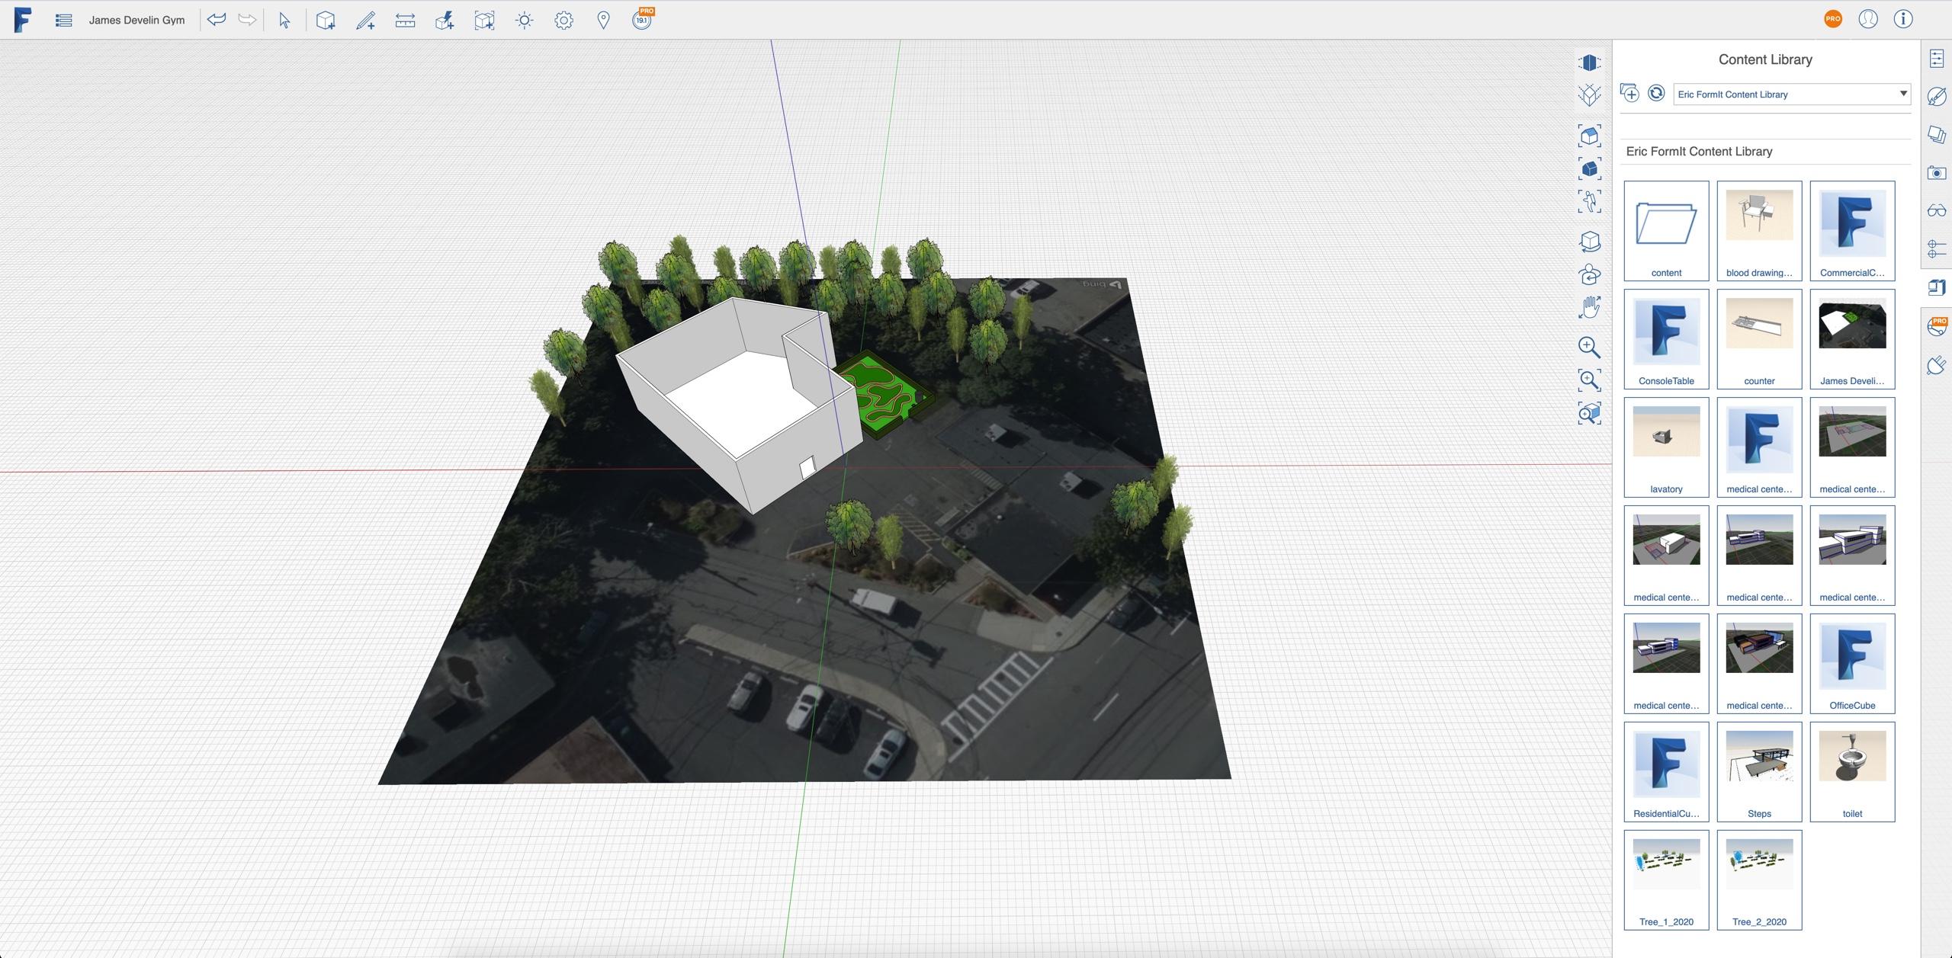
Task: Open the Scenes camera tab
Action: point(1937,173)
